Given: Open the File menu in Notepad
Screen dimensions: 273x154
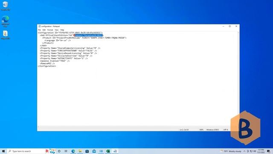Looking at the screenshot, I should (x=39, y=30).
